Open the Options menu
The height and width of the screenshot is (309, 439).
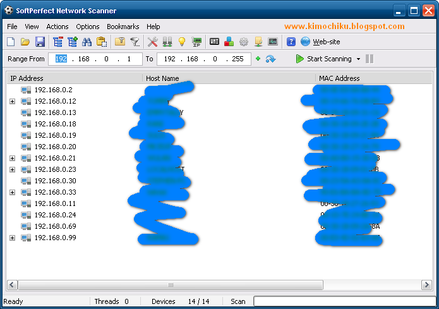click(x=88, y=27)
